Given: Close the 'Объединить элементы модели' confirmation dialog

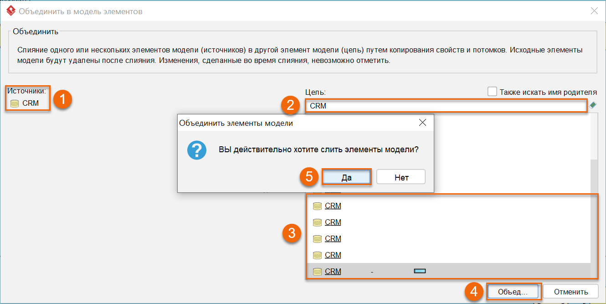Looking at the screenshot, I should (x=422, y=122).
